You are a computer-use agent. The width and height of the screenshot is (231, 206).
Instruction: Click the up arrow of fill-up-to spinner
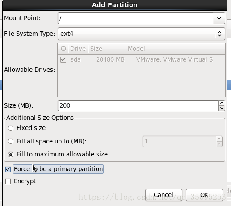click(219, 139)
